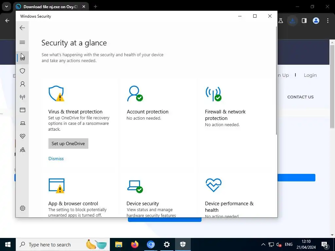Open the browser tab search dropdown
This screenshot has height=251, width=335.
pyautogui.click(x=7, y=7)
